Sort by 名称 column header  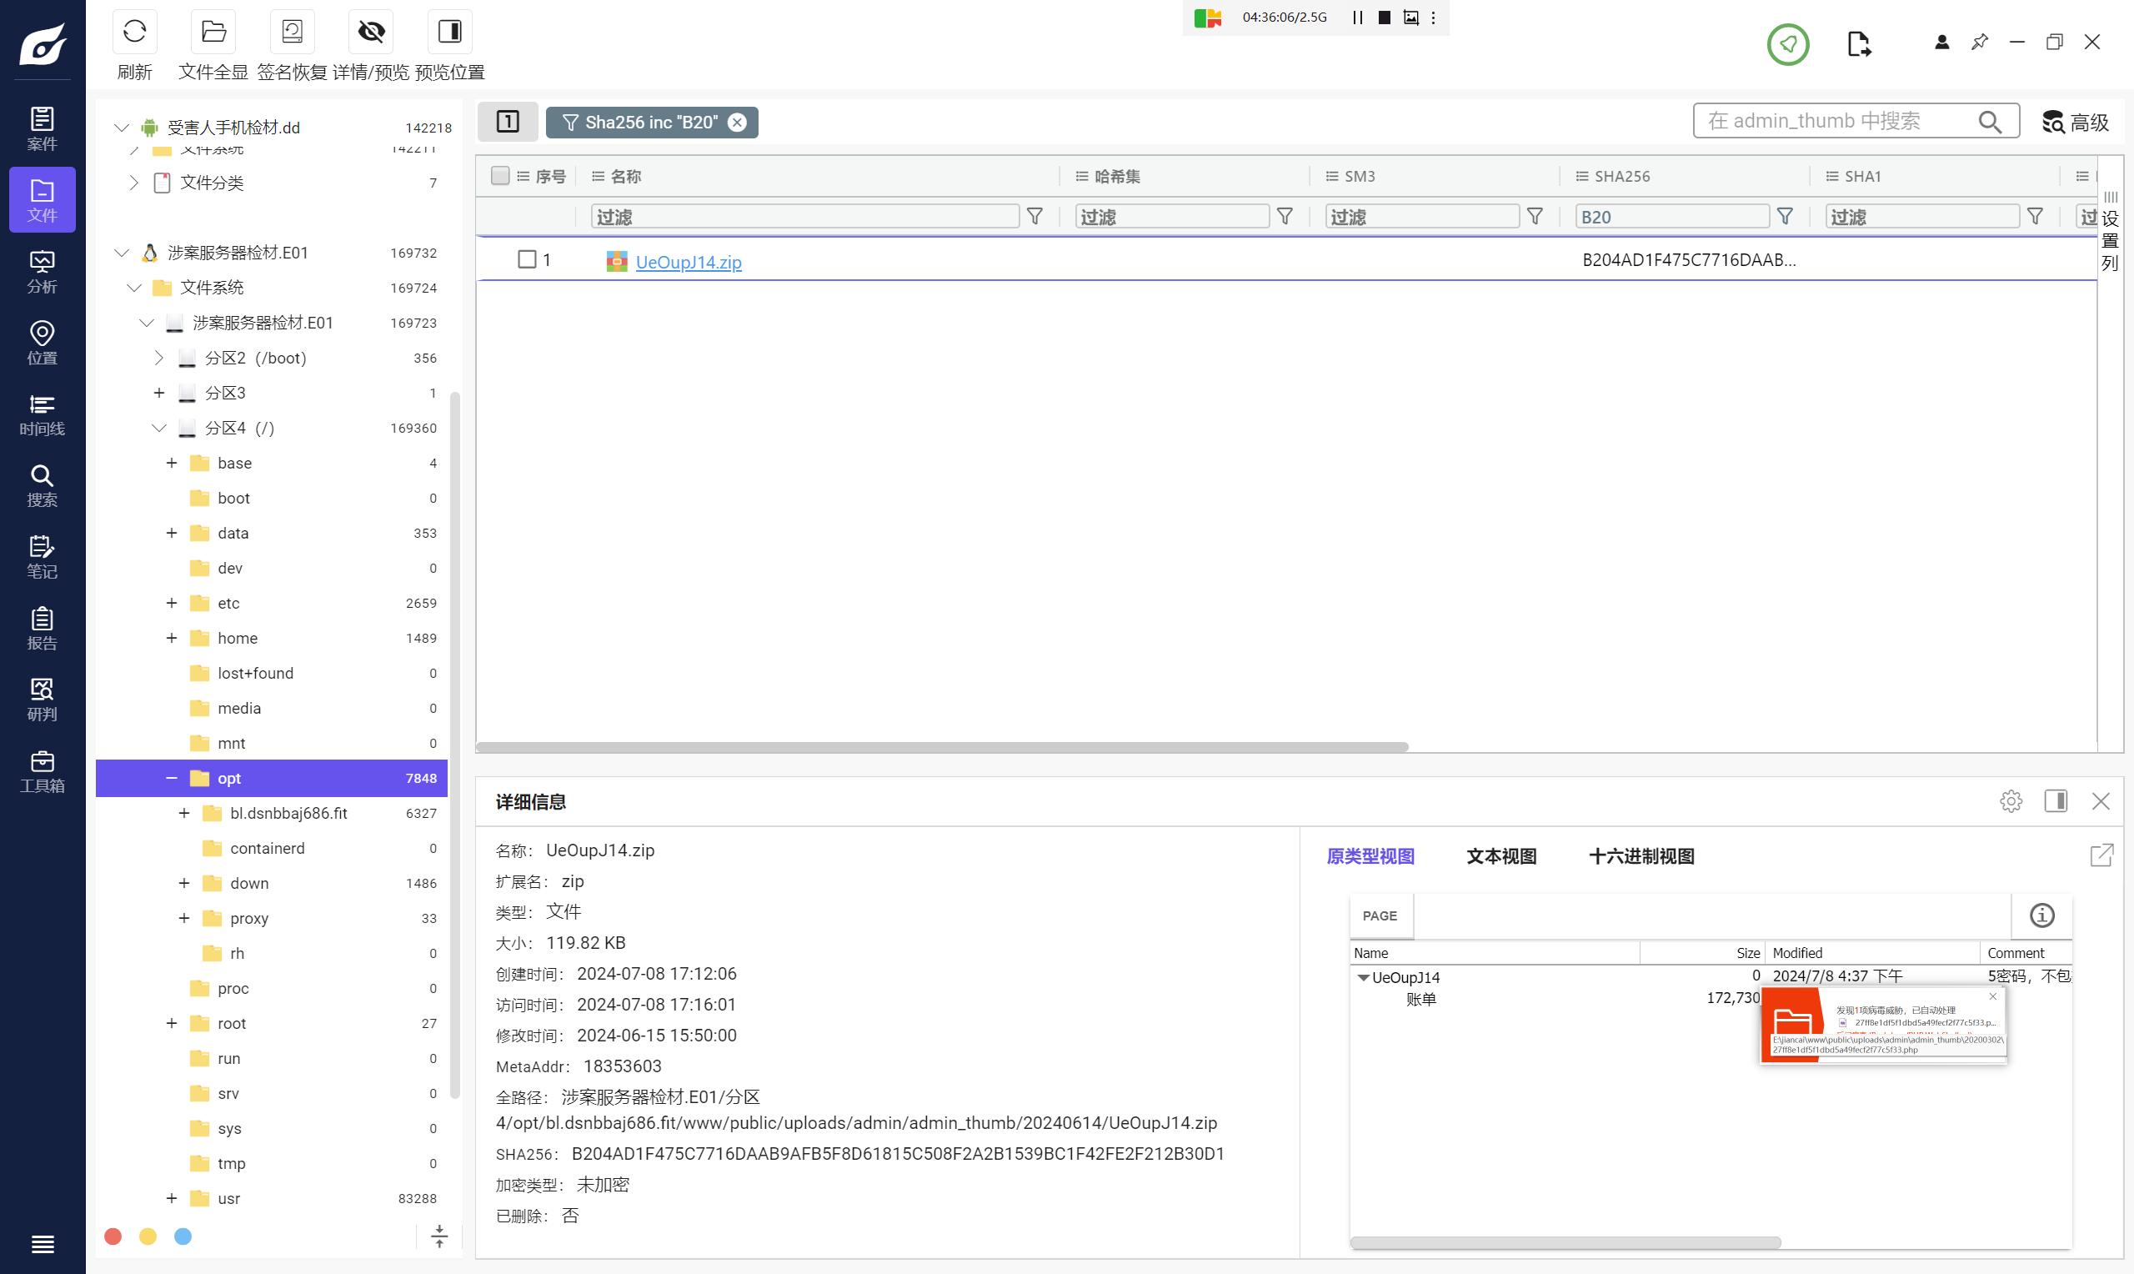click(626, 176)
